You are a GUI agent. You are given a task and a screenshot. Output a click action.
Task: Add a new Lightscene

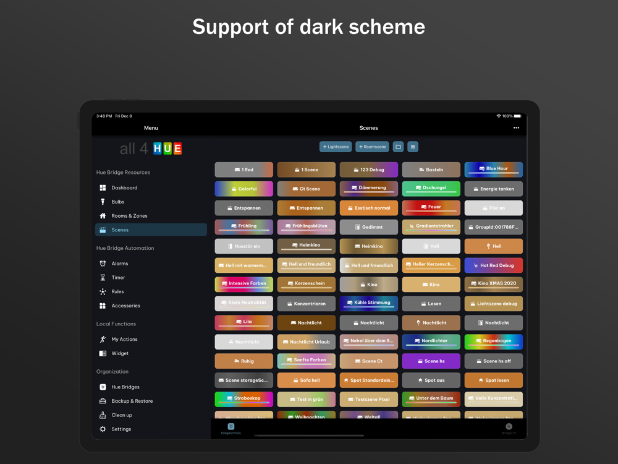tap(336, 147)
